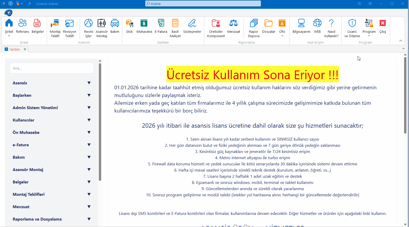Click the Lisans ve Ödeme shield icon
Image resolution: width=409 pixels, height=227 pixels.
[x=352, y=23]
